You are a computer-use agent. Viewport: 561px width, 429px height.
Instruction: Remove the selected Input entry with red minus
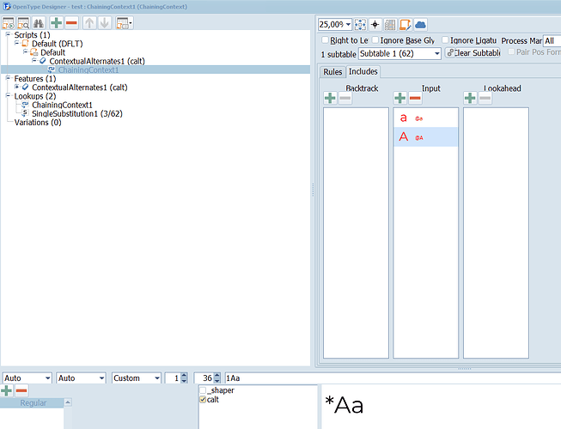coord(415,98)
